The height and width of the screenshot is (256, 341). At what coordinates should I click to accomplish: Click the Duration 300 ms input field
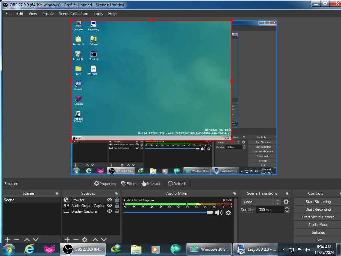(x=270, y=210)
